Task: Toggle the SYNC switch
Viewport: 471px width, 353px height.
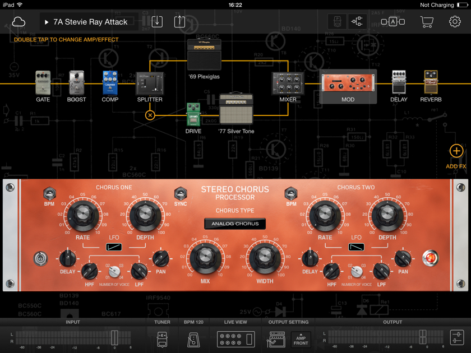Action: point(181,194)
